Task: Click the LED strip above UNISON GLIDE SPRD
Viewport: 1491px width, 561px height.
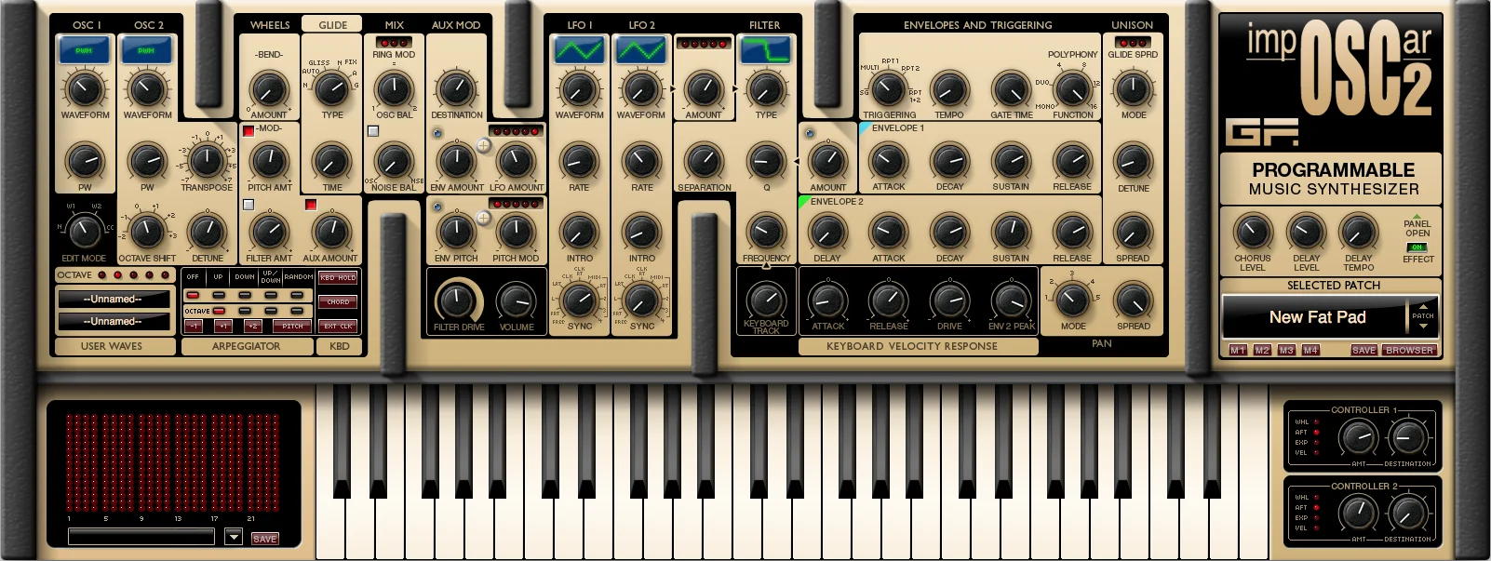Action: click(1133, 43)
